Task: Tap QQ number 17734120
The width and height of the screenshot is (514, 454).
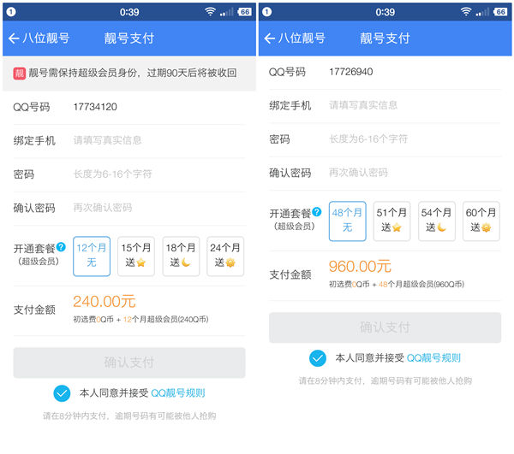Action: 95,107
